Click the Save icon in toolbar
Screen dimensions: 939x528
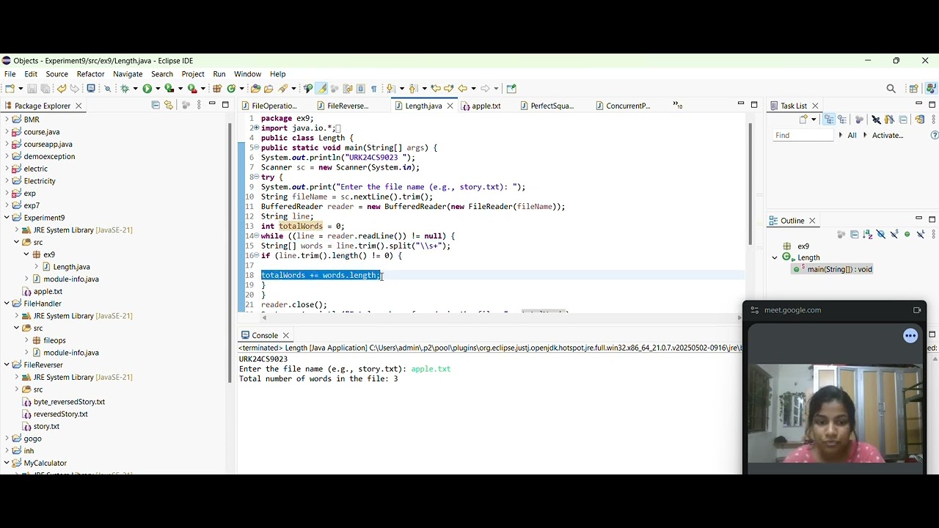(32, 89)
